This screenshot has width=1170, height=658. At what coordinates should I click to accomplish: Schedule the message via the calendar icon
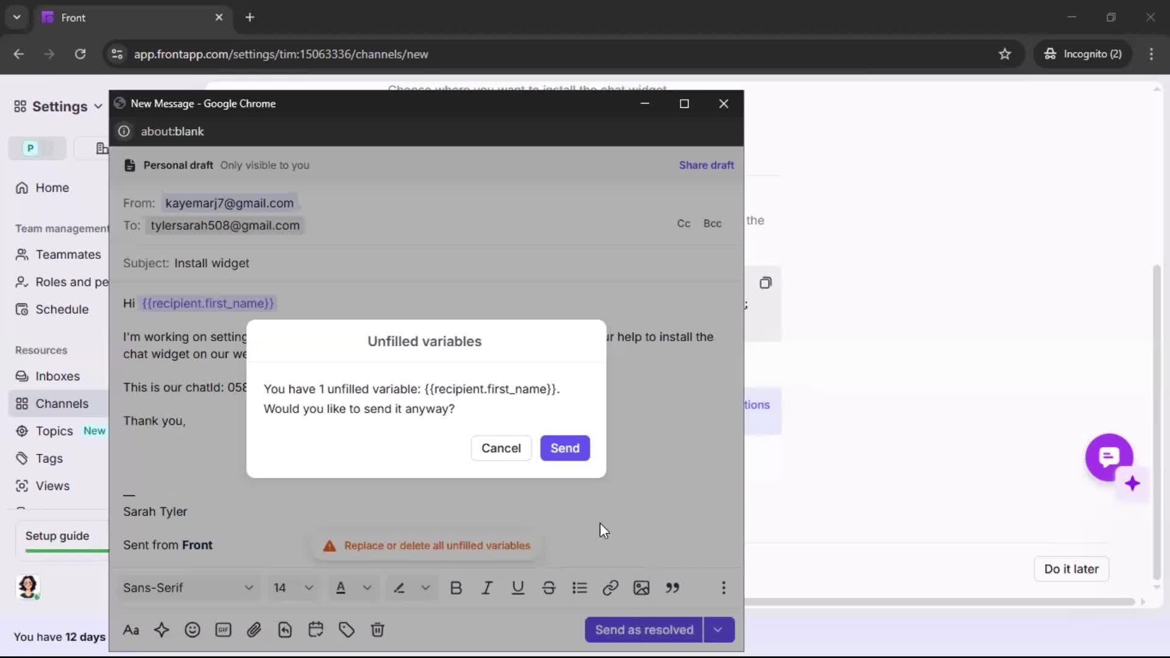tap(316, 629)
